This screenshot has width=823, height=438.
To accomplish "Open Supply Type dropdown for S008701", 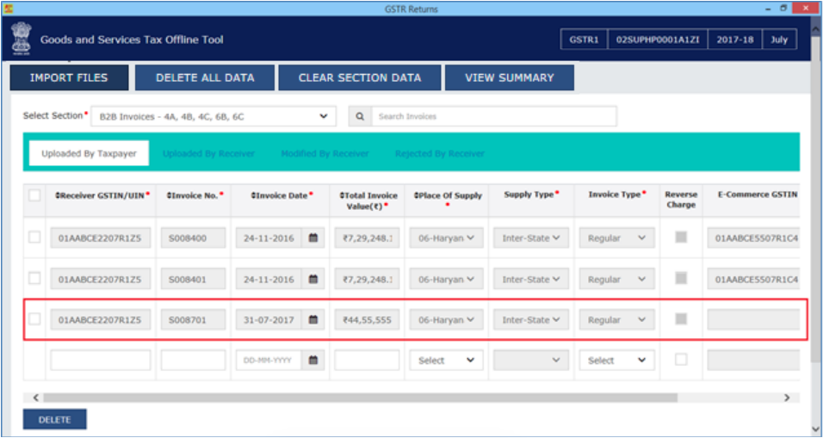I will [531, 319].
